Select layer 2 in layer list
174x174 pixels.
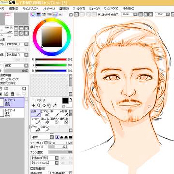pyautogui.click(x=12, y=102)
